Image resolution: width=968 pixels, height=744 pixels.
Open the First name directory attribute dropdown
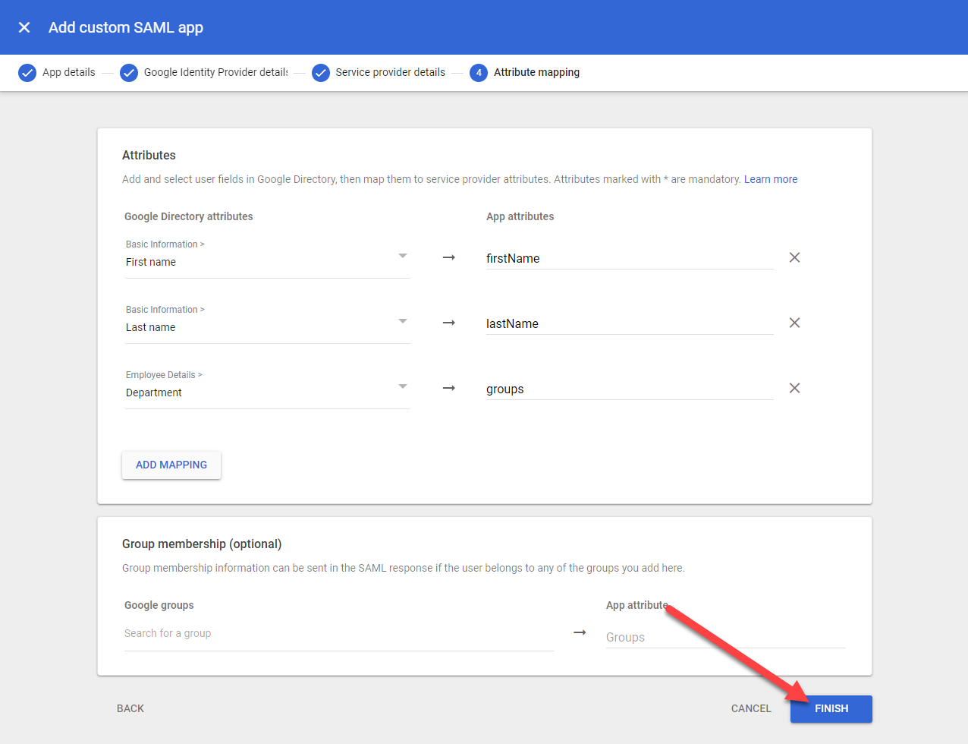click(402, 257)
